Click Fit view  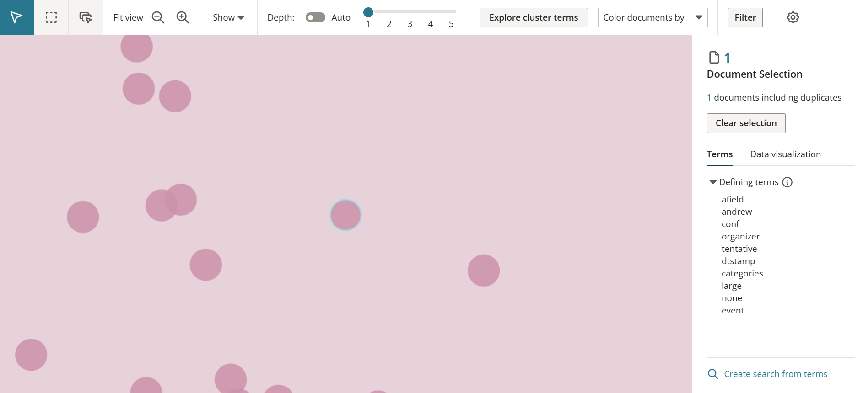tap(128, 17)
